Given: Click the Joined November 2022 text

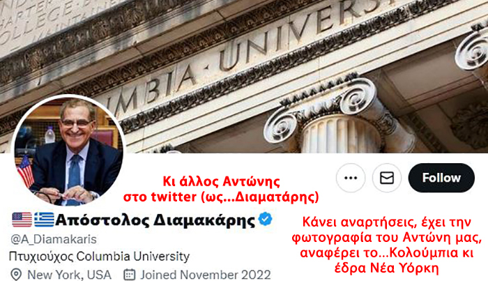Looking at the screenshot, I should point(206,275).
